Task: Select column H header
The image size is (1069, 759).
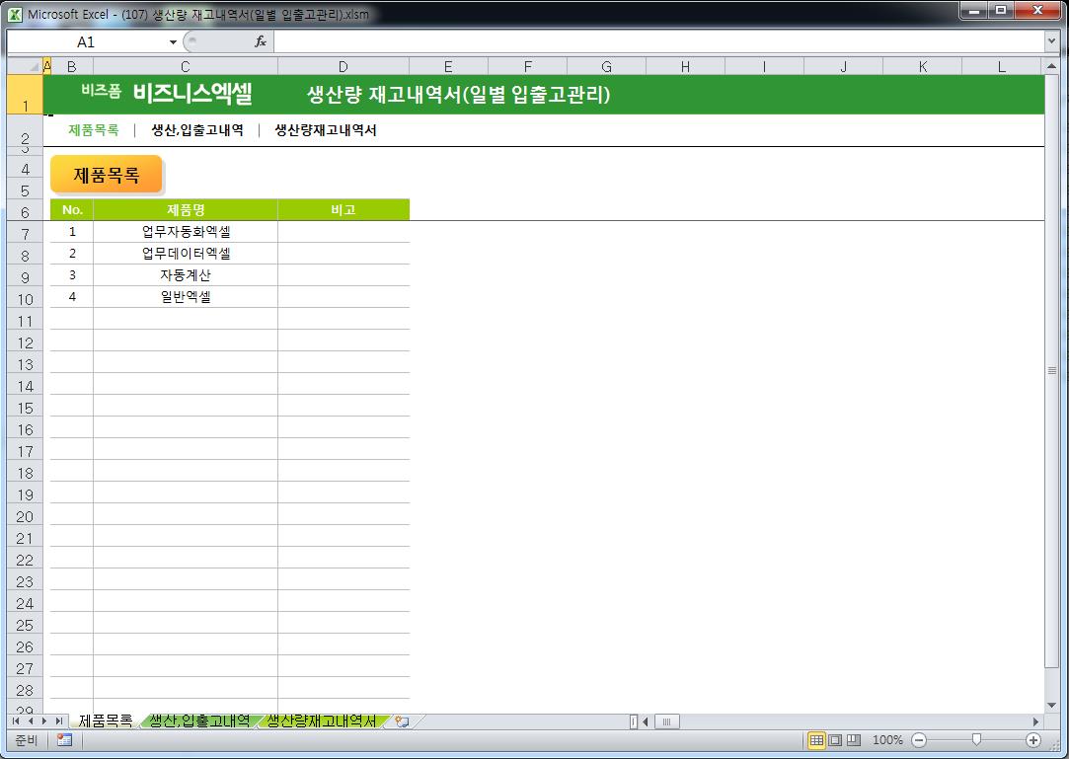Action: 685,66
